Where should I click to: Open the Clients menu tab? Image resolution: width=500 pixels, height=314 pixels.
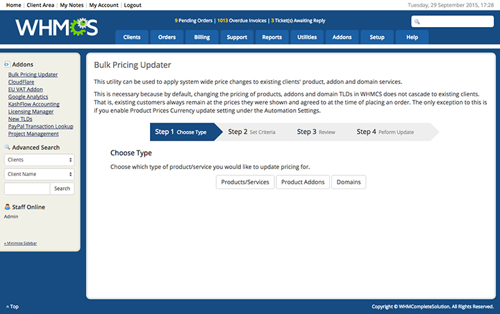click(x=132, y=37)
